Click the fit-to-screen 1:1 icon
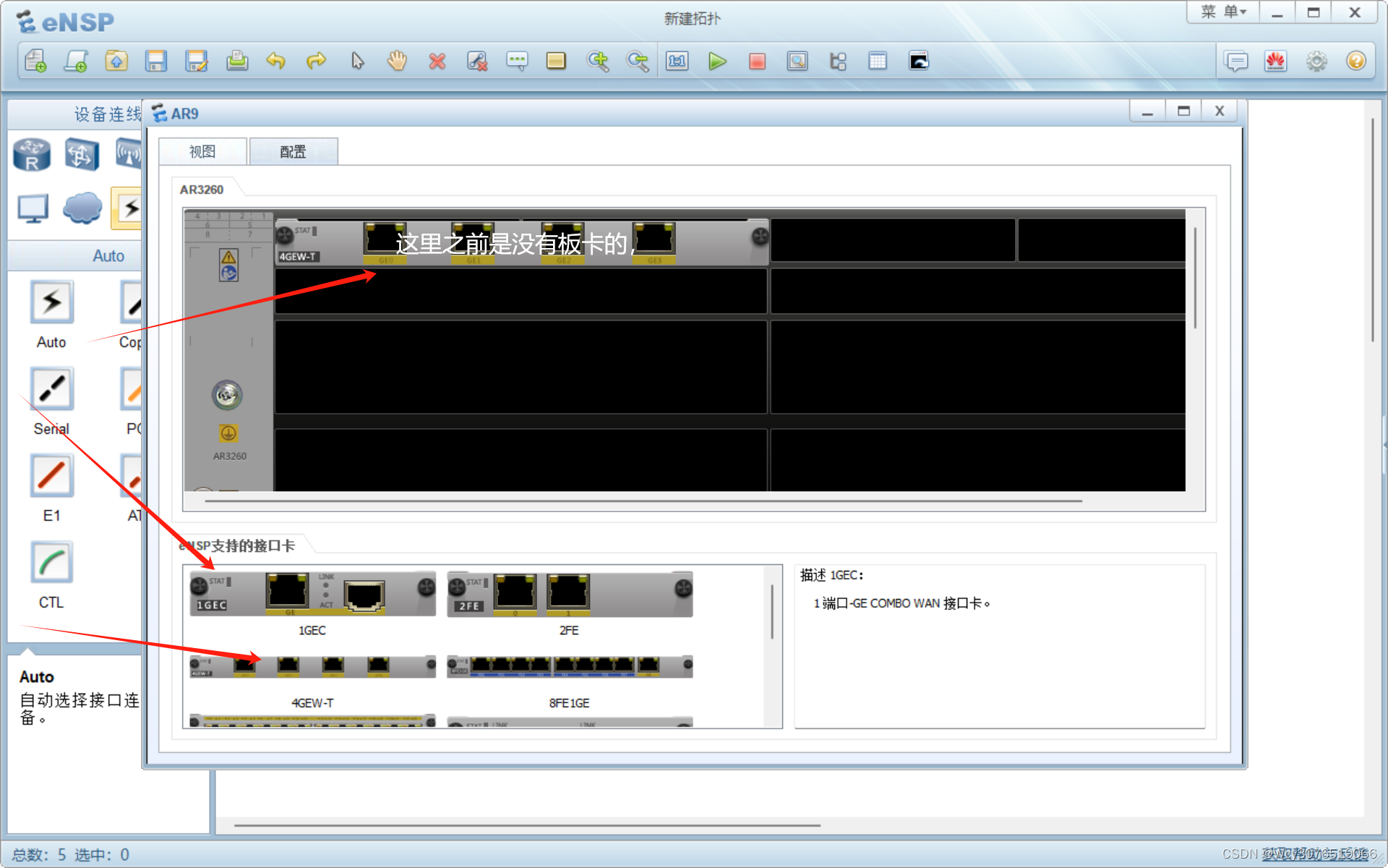Image resolution: width=1388 pixels, height=868 pixels. tap(677, 61)
